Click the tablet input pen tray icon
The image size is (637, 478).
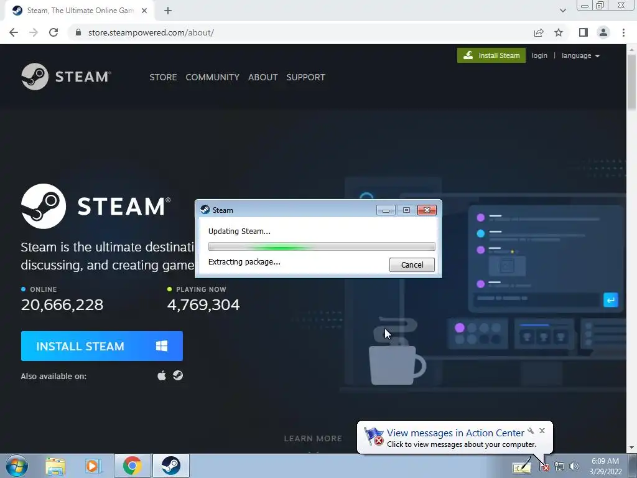tap(522, 466)
